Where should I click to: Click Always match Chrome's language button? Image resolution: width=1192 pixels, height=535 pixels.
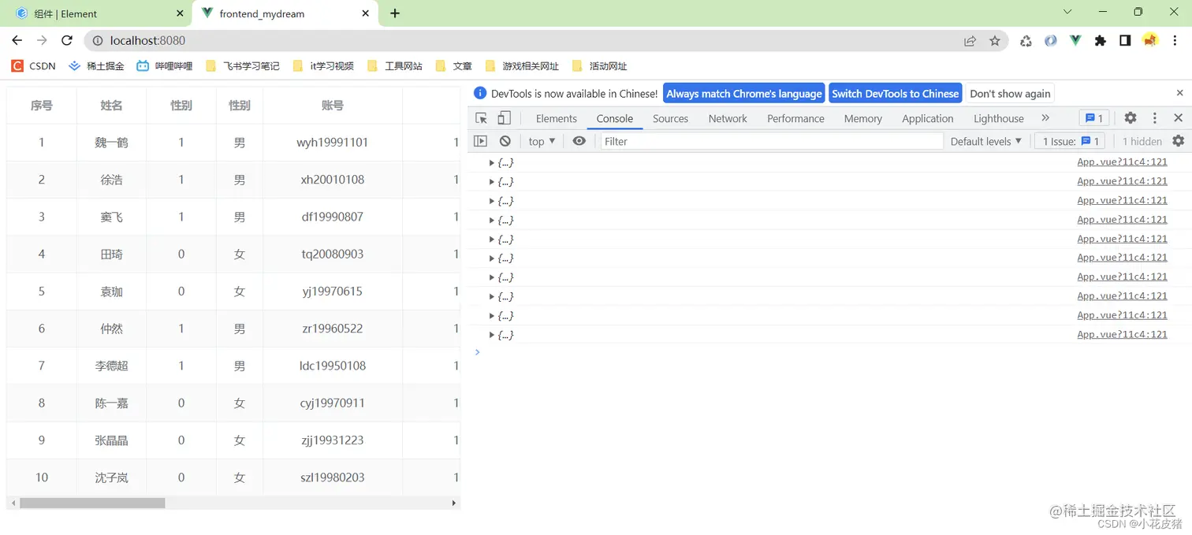click(744, 93)
